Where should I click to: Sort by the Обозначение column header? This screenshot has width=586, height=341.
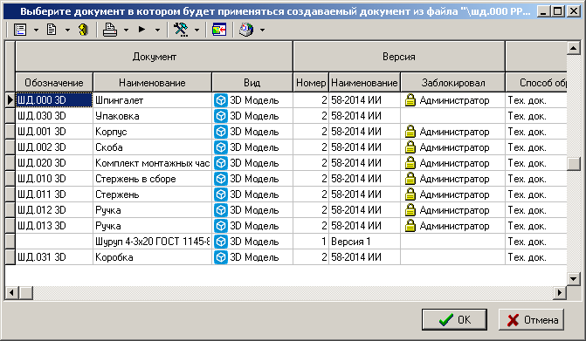54,83
